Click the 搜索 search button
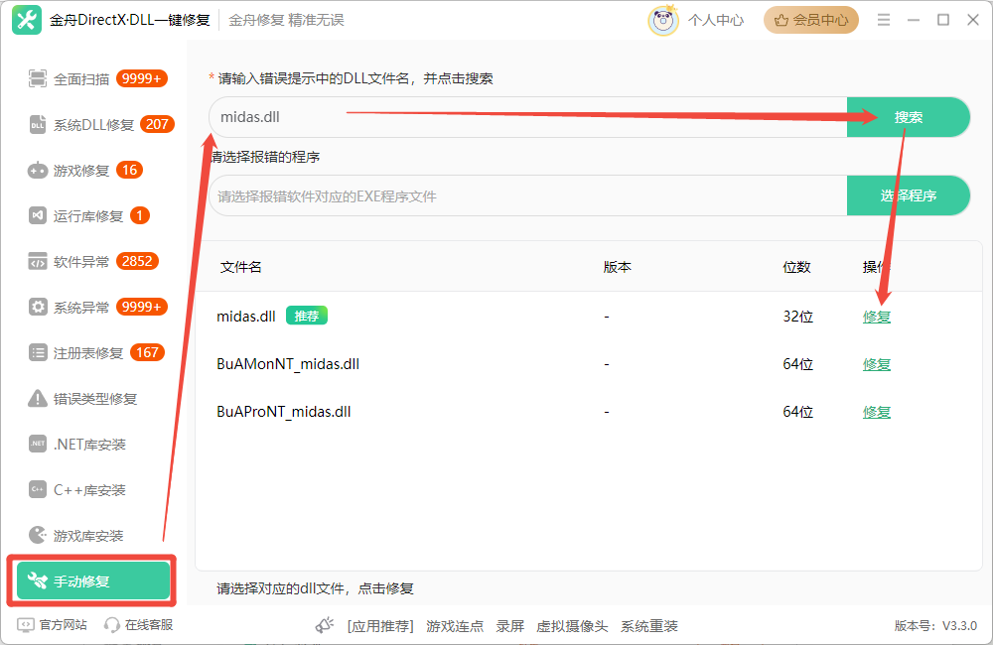Viewport: 993px width, 645px height. pyautogui.click(x=909, y=117)
